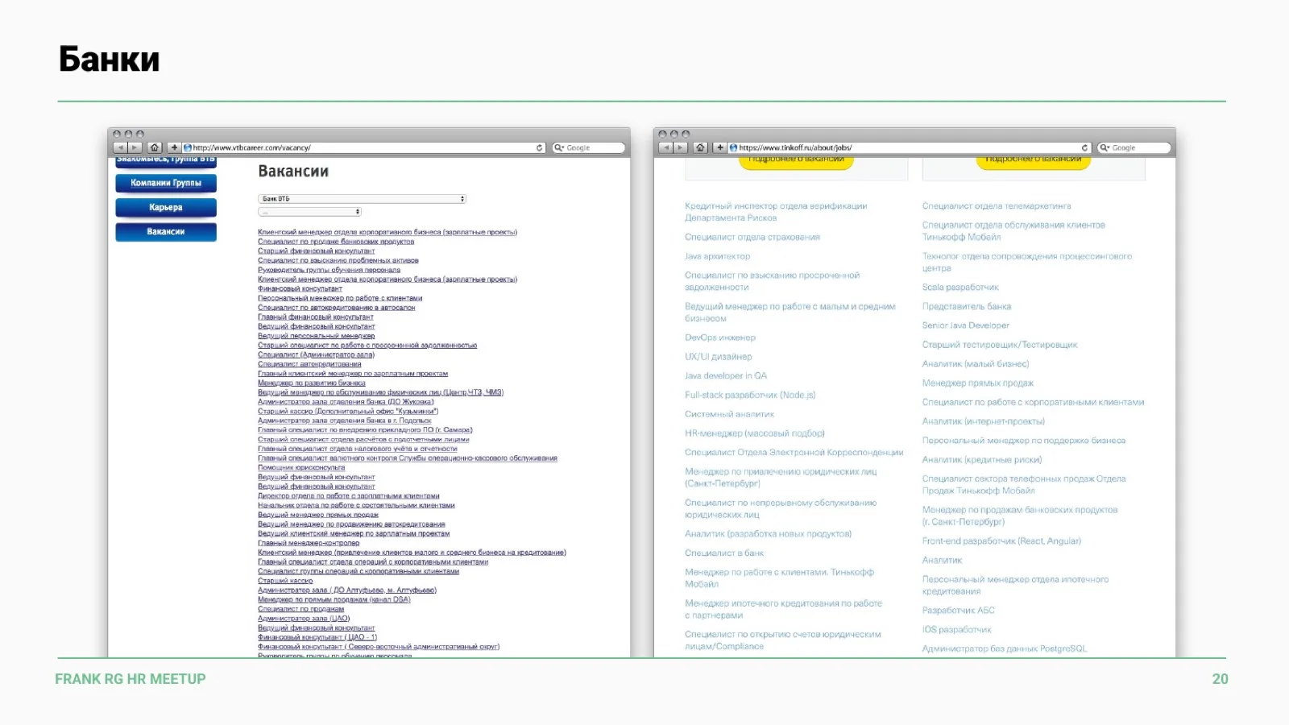
Task: Go back in the vtbcareer.com browser window
Action: (x=120, y=148)
